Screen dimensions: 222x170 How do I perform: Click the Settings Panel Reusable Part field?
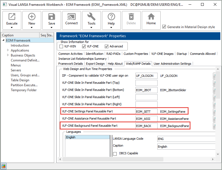[x=146, y=111]
